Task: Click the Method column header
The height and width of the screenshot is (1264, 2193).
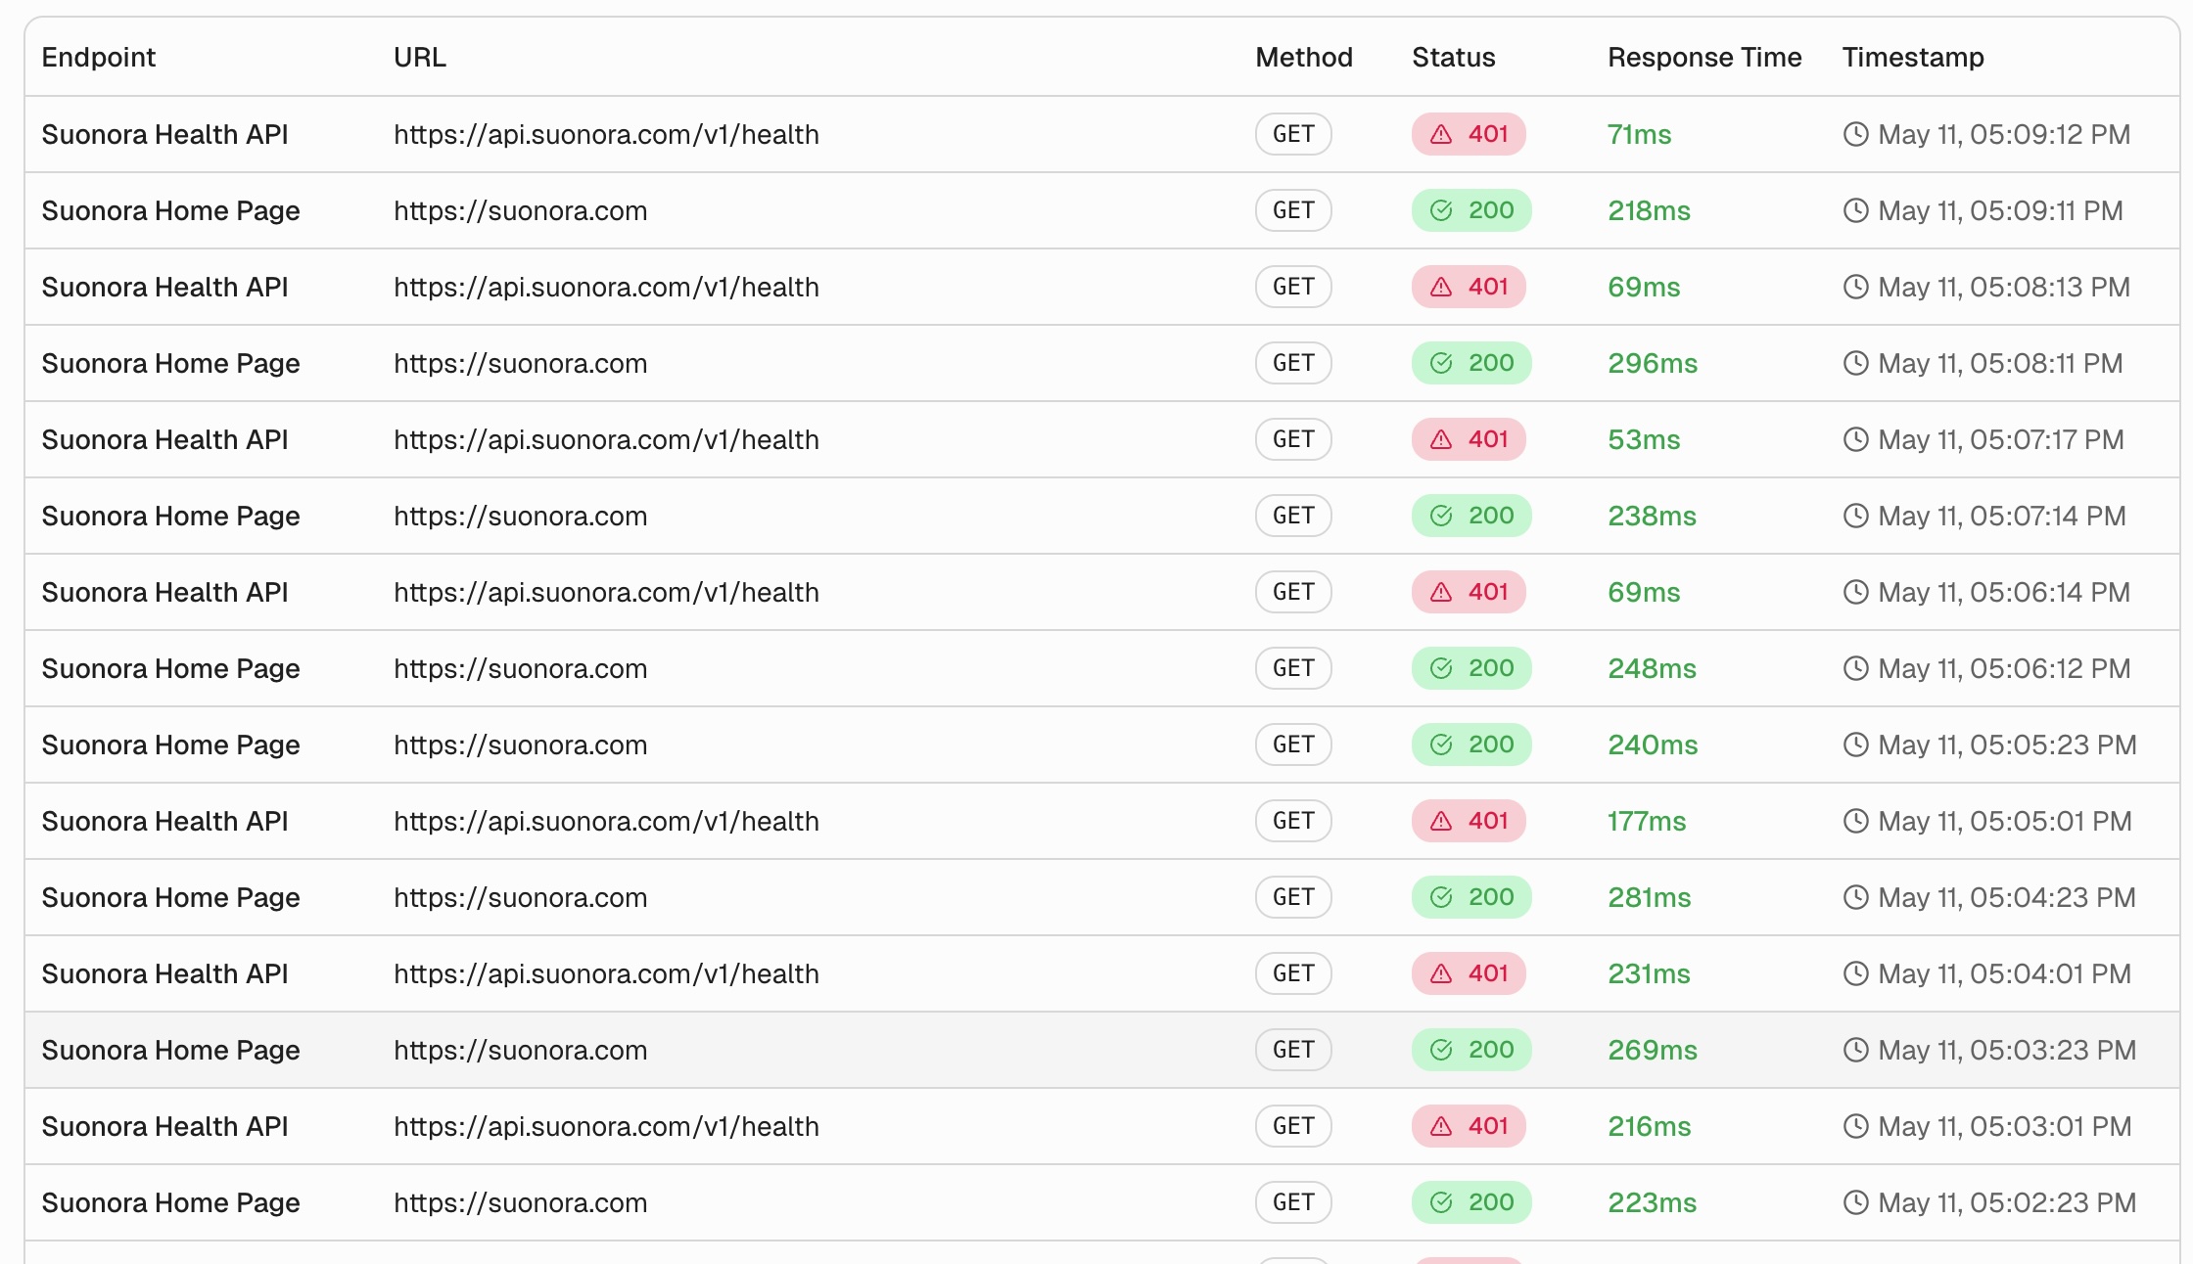Action: pyautogui.click(x=1304, y=57)
